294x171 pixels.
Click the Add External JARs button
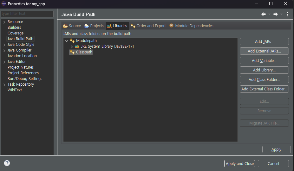tap(264, 51)
